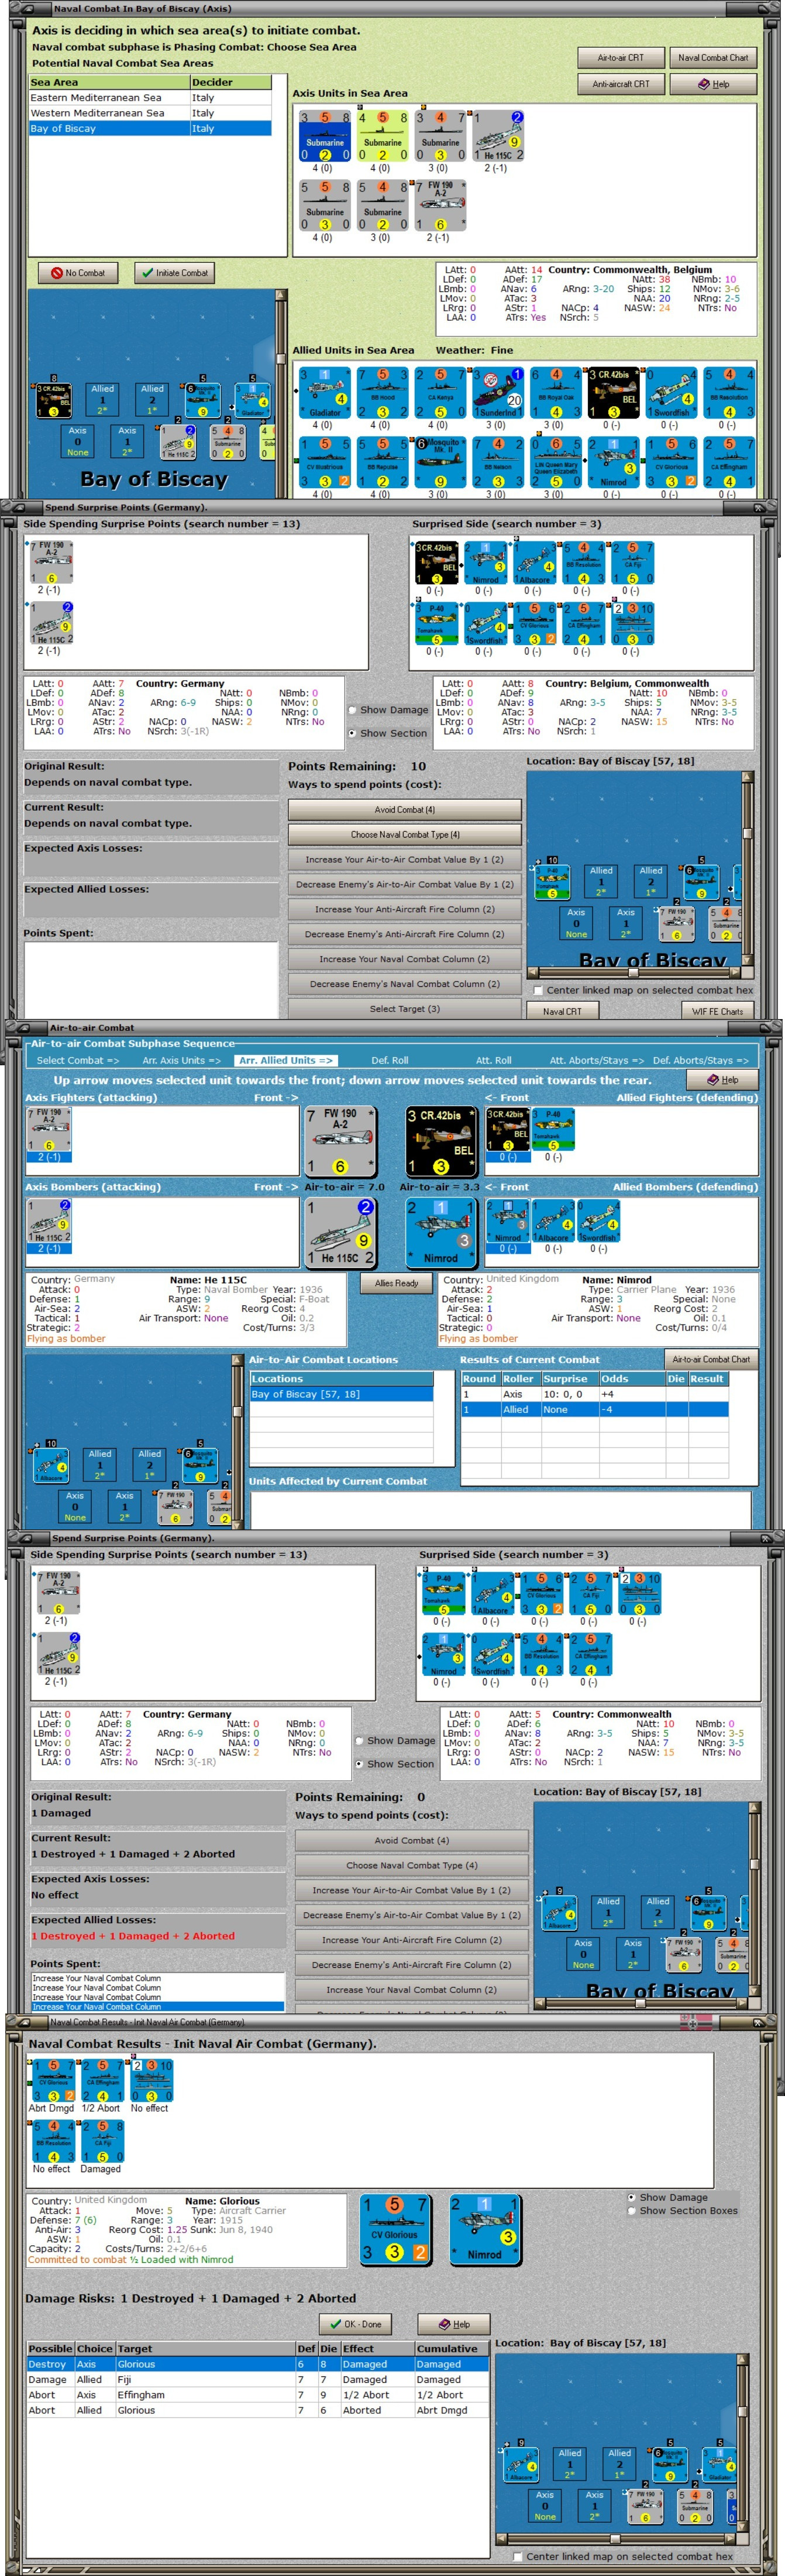Select FW 190 A-2 counter in Axis Units in Sea Area
This screenshot has height=2576, width=785.
click(440, 205)
